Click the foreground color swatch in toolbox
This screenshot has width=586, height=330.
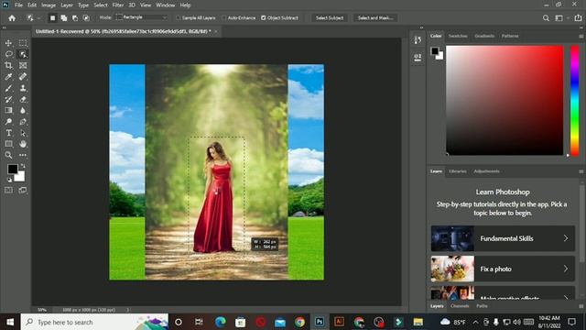[x=12, y=169]
